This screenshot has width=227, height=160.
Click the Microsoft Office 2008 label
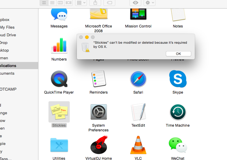[x=98, y=28]
